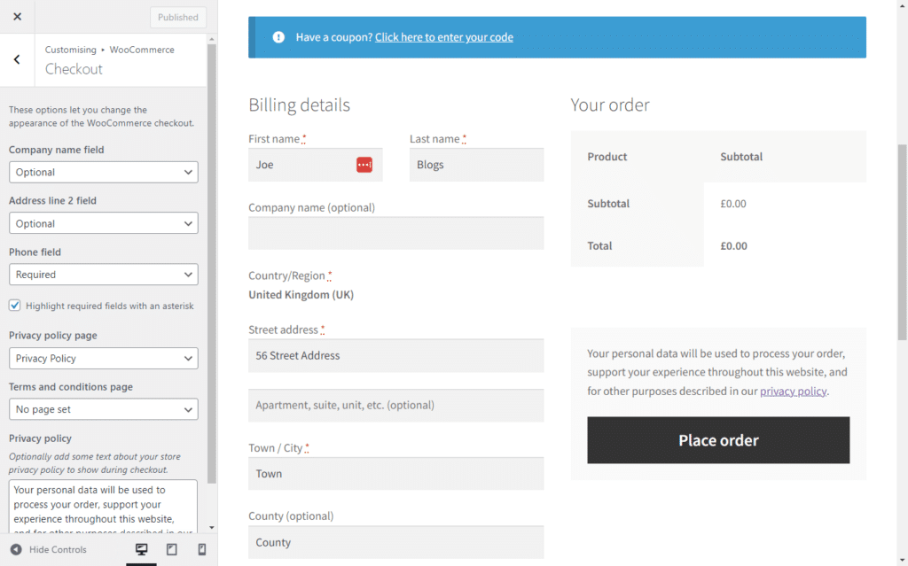The width and height of the screenshot is (908, 566).
Task: Select the WooCommerce breadcrumb link
Action: point(142,50)
